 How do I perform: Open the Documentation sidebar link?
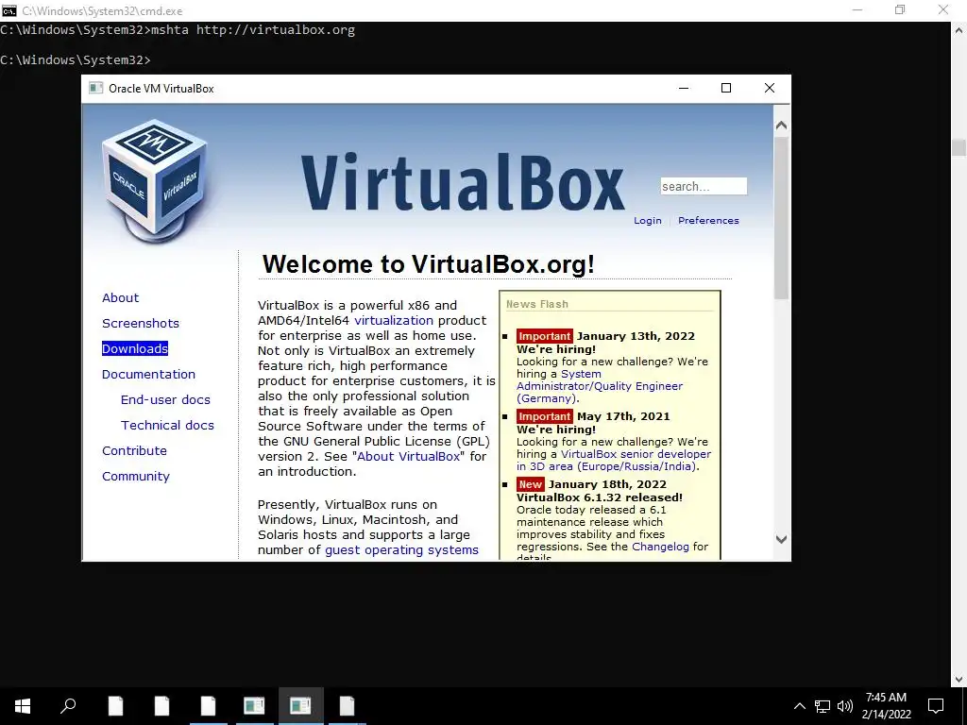[148, 374]
